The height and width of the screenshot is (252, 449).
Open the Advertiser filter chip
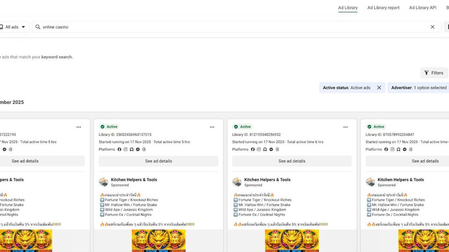click(x=419, y=88)
